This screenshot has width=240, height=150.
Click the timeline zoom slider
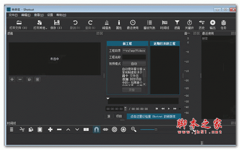[156, 130]
